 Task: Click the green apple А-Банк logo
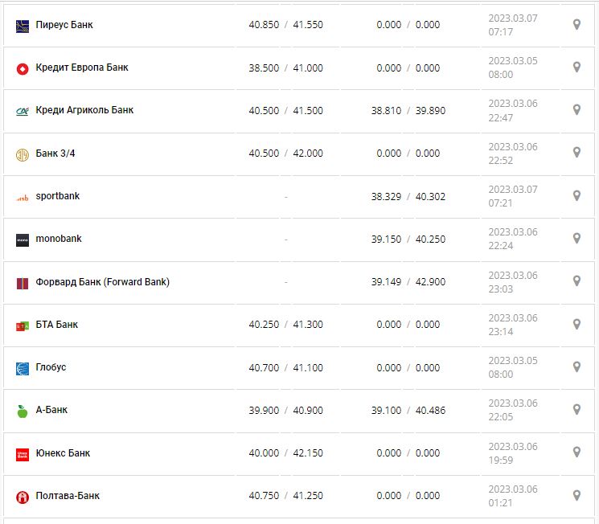coord(23,411)
